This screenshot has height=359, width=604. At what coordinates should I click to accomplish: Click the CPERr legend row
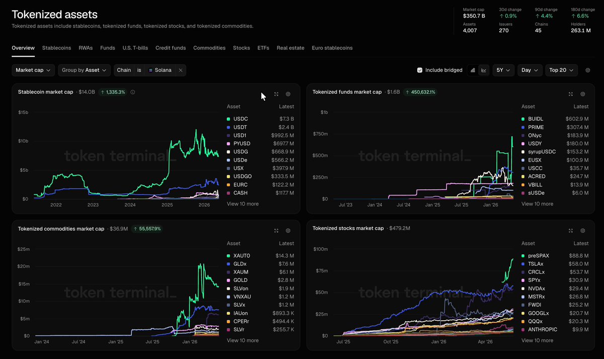[x=260, y=321]
